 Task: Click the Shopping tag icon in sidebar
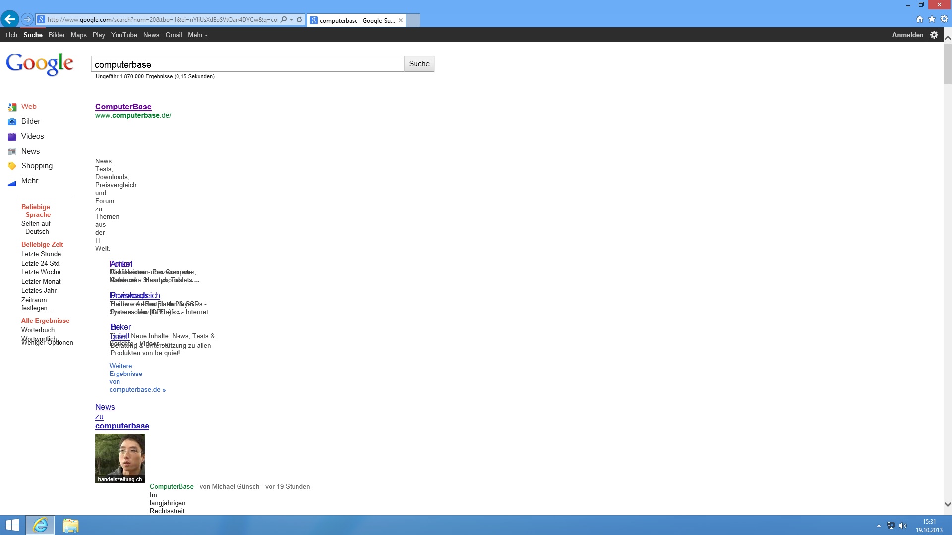12,166
